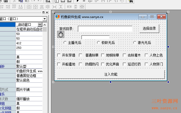
Task: Click the float button of the property panel
Action: tap(43, 12)
